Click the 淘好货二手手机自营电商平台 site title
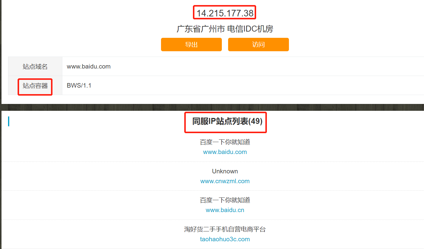The height and width of the screenshot is (249, 424). [x=225, y=229]
